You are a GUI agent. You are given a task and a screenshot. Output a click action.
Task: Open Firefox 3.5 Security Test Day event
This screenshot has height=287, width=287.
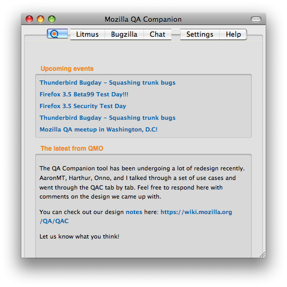pyautogui.click(x=83, y=106)
